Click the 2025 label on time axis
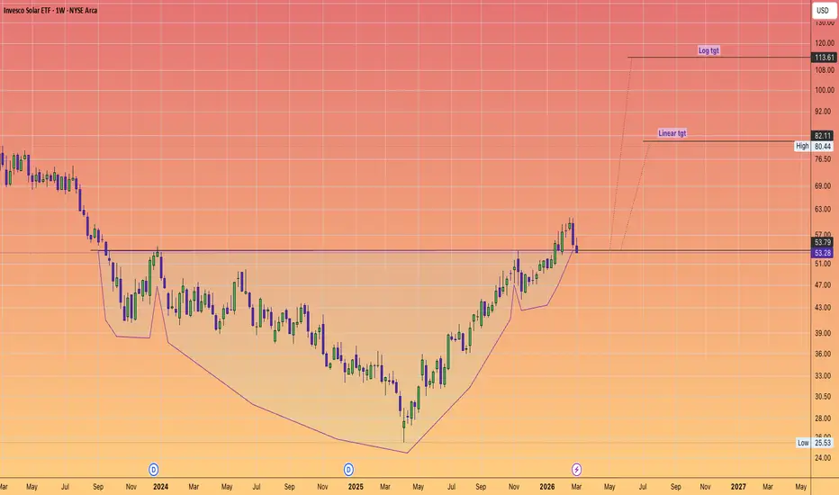Viewport: 839px width, 495px height. click(356, 486)
